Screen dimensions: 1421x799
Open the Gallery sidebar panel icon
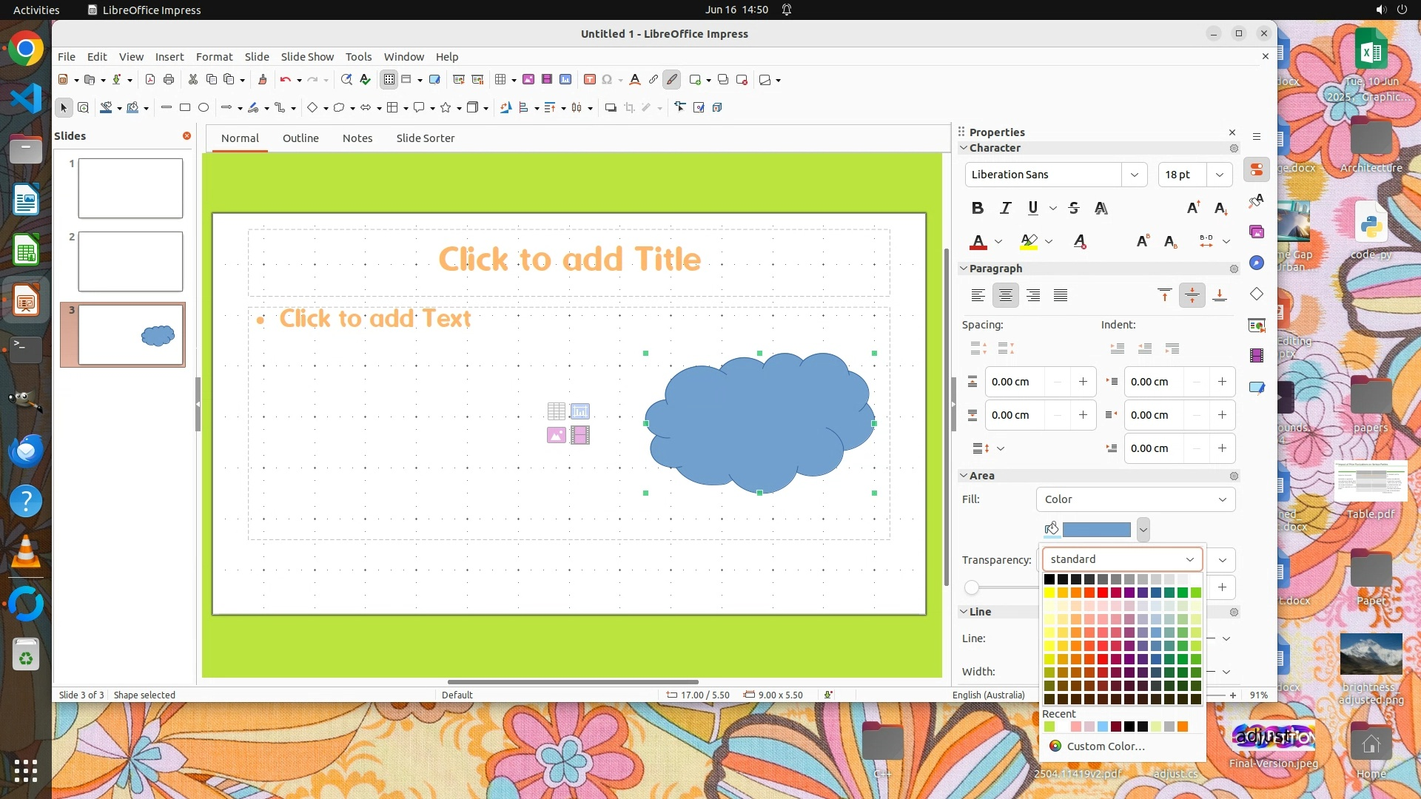pyautogui.click(x=1257, y=232)
